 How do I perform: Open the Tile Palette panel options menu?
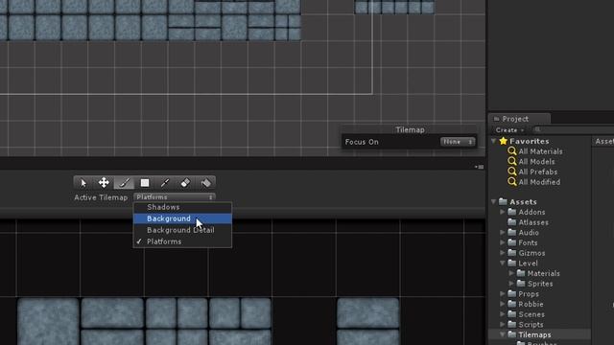[x=480, y=167]
